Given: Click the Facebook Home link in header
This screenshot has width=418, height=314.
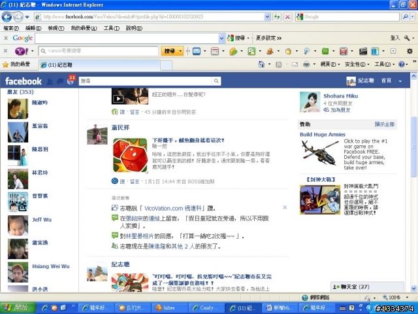Looking at the screenshot, I should click(x=386, y=80).
